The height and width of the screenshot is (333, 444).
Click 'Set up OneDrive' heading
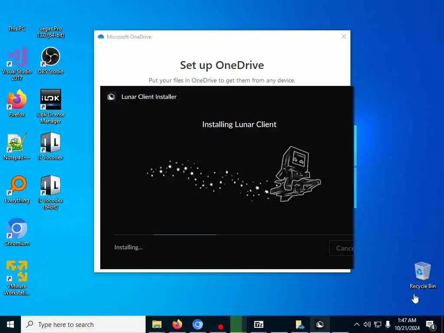coord(222,65)
